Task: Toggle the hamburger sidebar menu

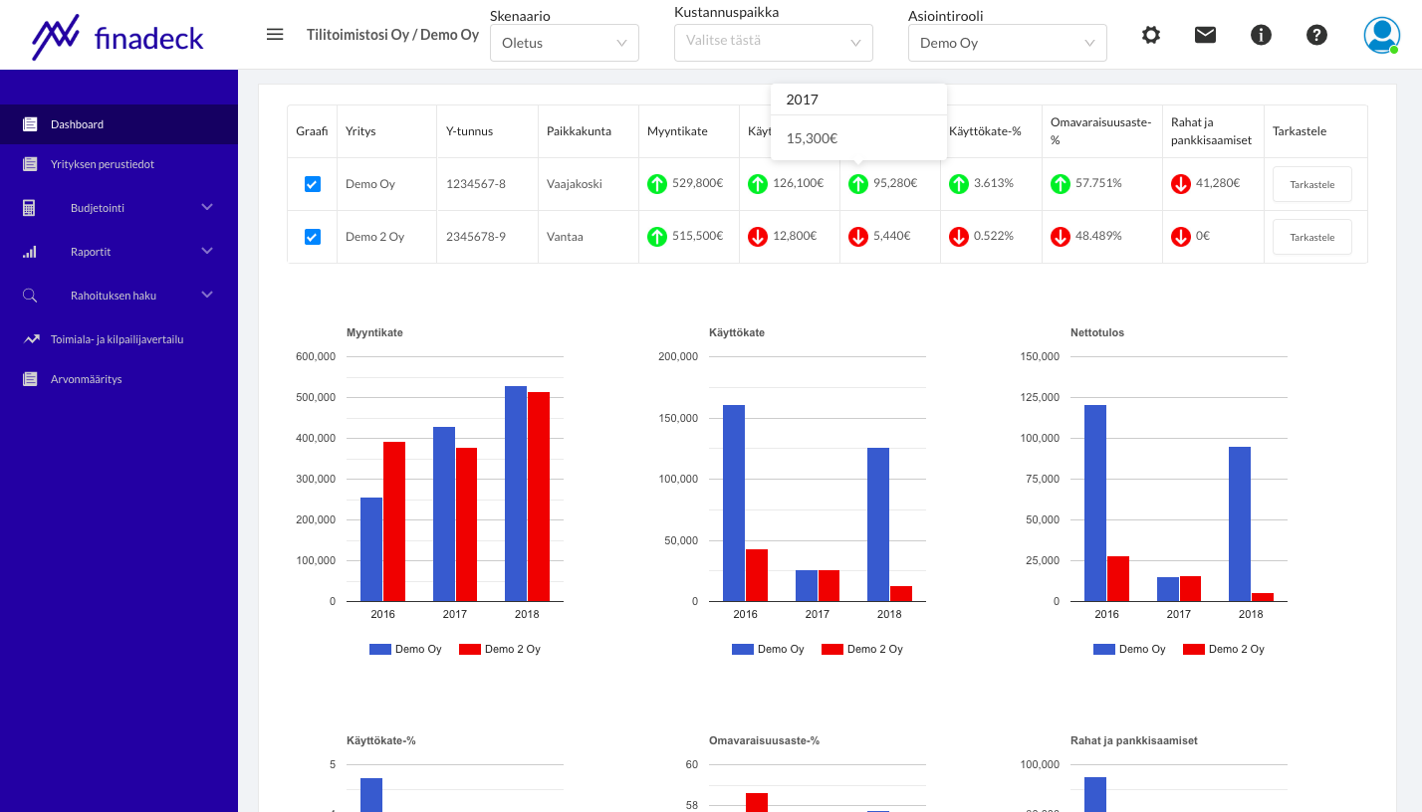Action: pos(275,34)
